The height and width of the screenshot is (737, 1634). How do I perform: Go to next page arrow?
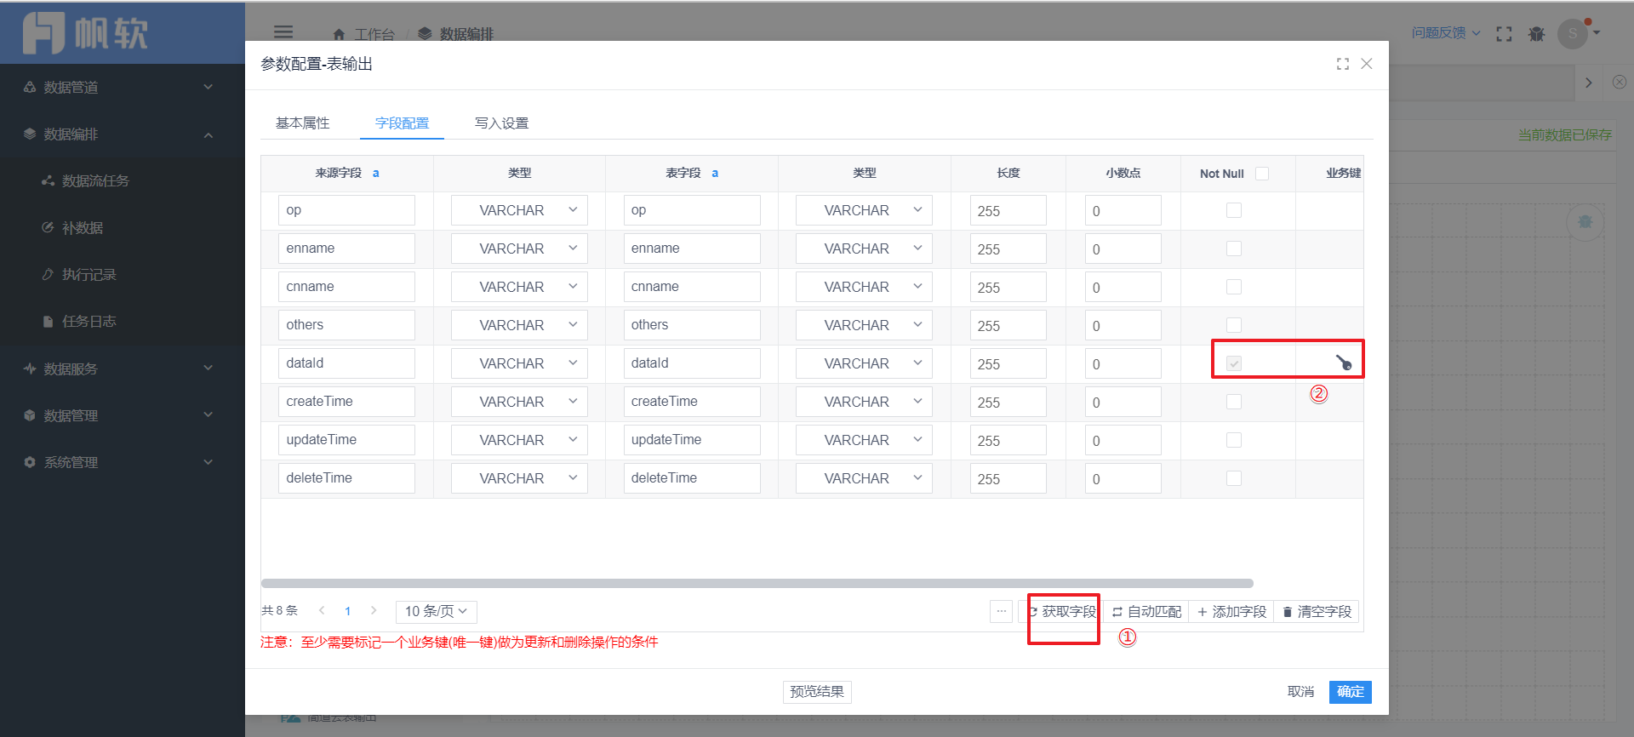(x=374, y=610)
